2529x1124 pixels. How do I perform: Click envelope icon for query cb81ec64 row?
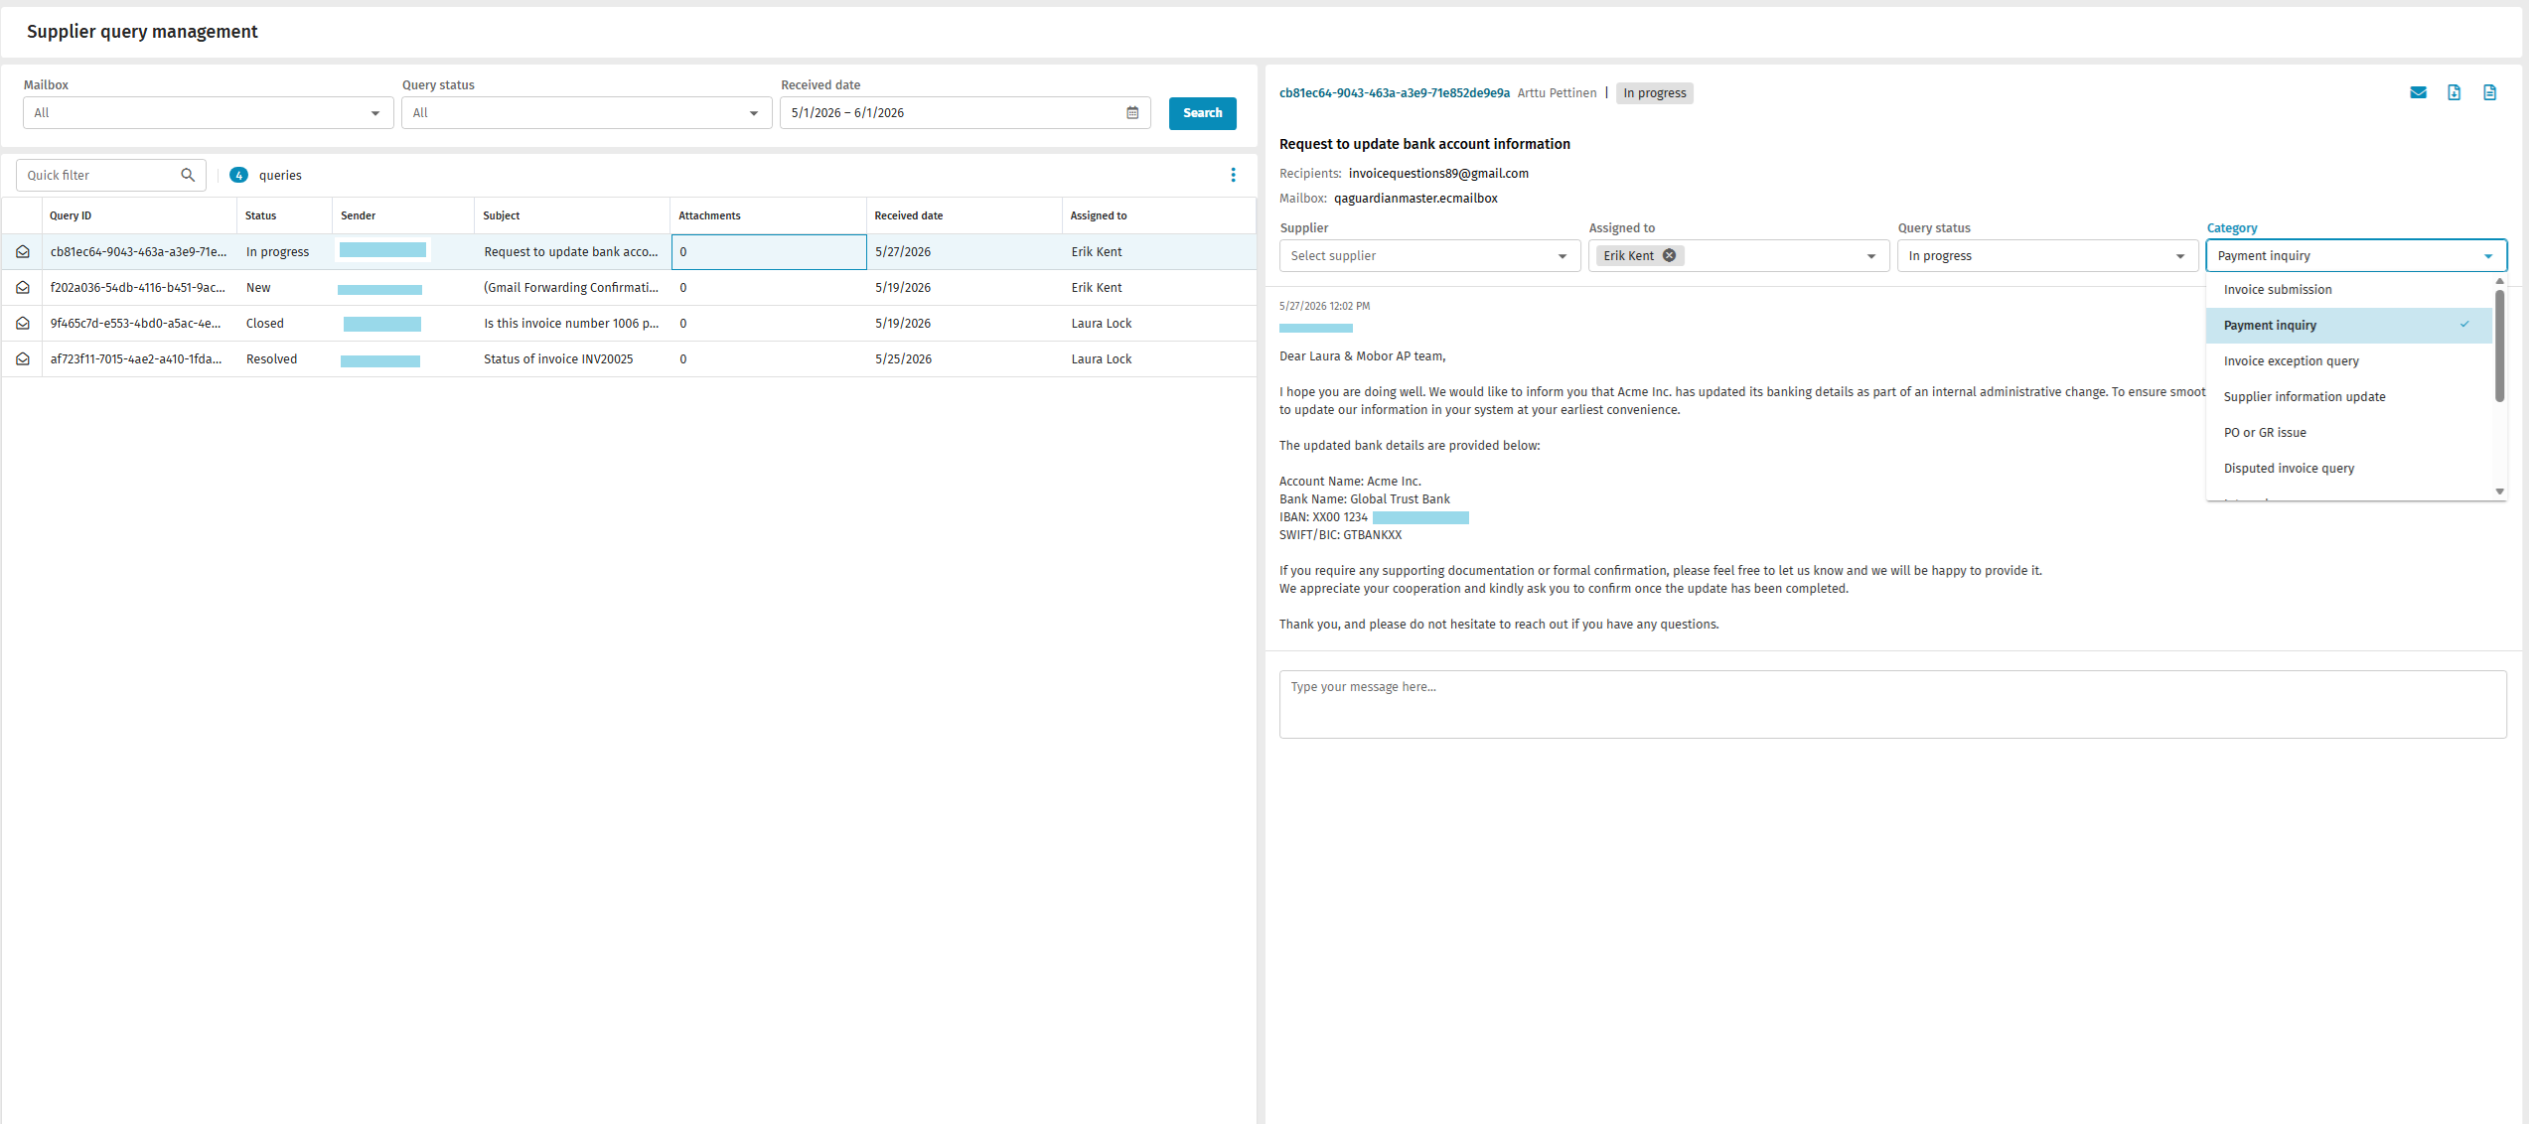tap(23, 252)
